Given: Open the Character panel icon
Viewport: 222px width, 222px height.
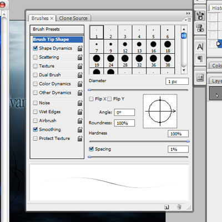Looking at the screenshot, I should tap(200, 47).
